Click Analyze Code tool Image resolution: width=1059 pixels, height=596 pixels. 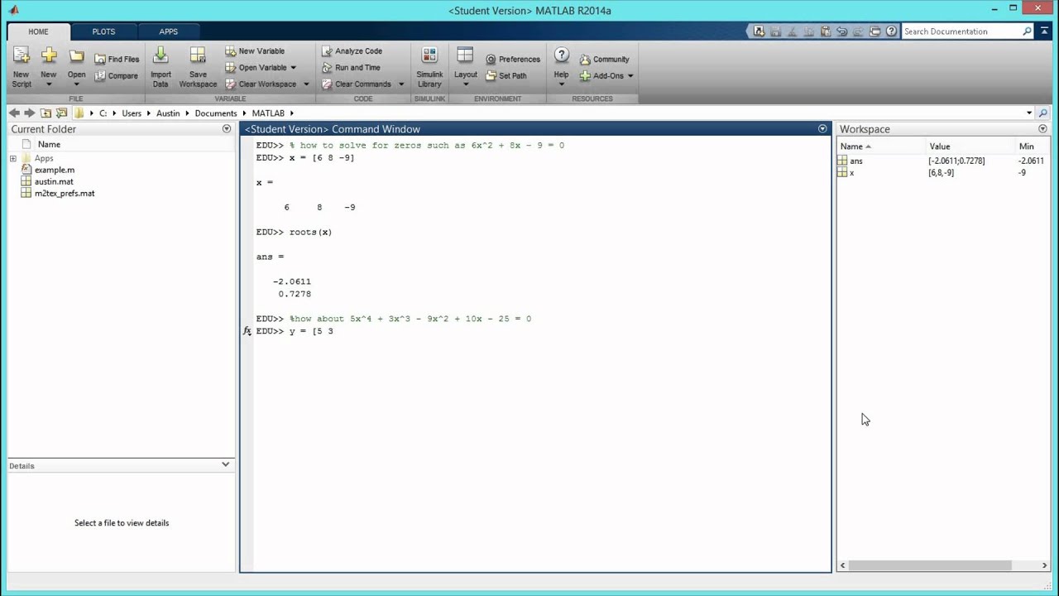(x=352, y=51)
